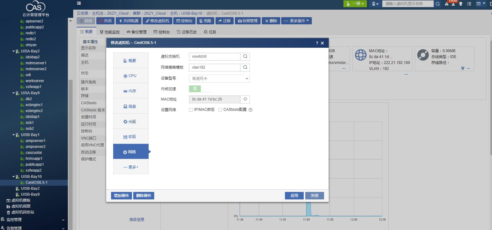Select the 内存 memory section
492x230 pixels.
pyautogui.click(x=131, y=91)
